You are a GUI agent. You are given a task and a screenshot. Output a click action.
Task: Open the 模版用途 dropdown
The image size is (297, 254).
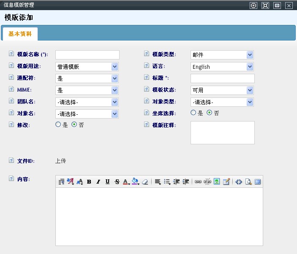click(x=87, y=67)
